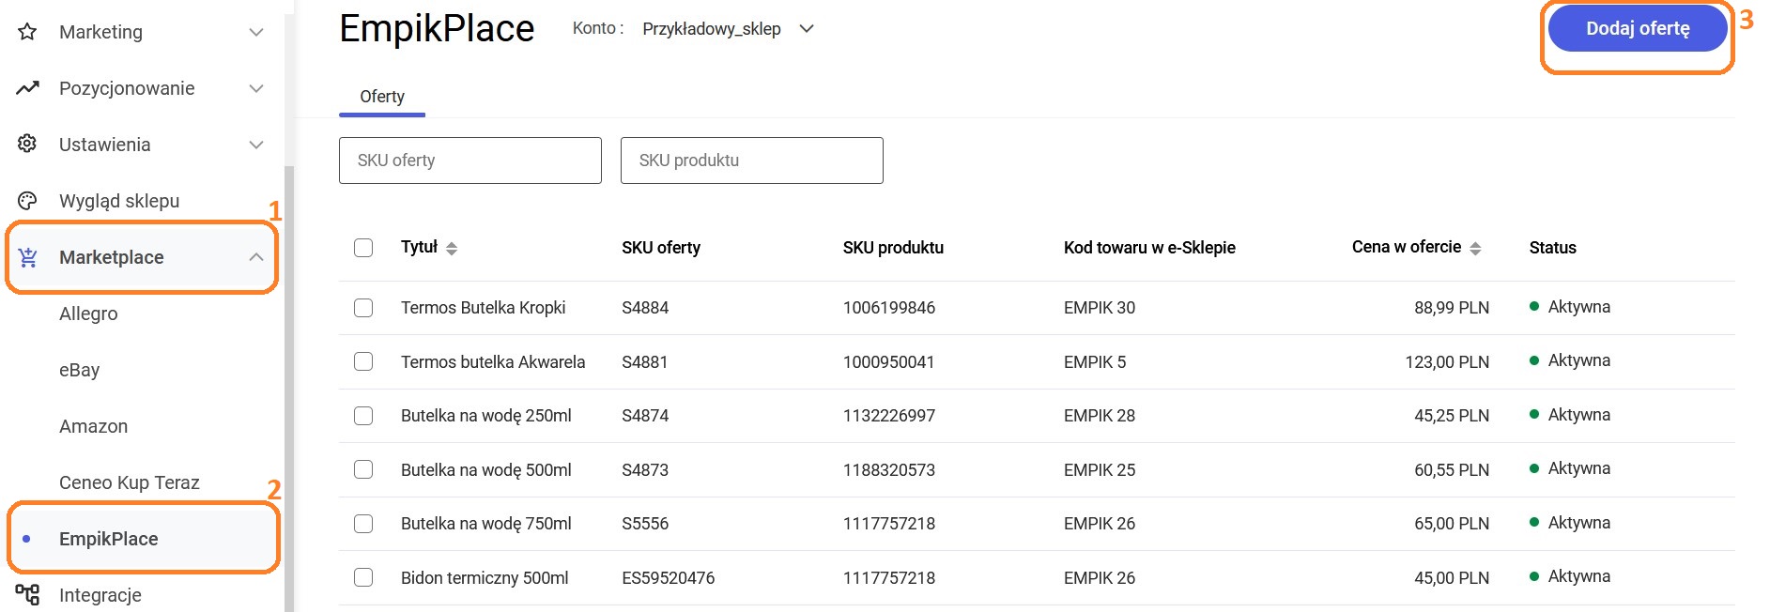1770x612 pixels.
Task: Tick the Bidon termiczny 500ml checkbox
Action: (363, 577)
